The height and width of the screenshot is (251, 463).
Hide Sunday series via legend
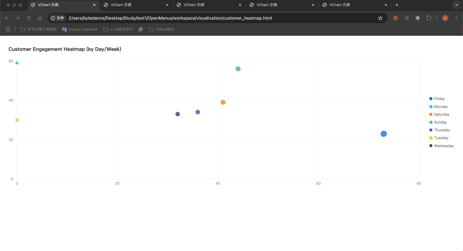coord(440,122)
